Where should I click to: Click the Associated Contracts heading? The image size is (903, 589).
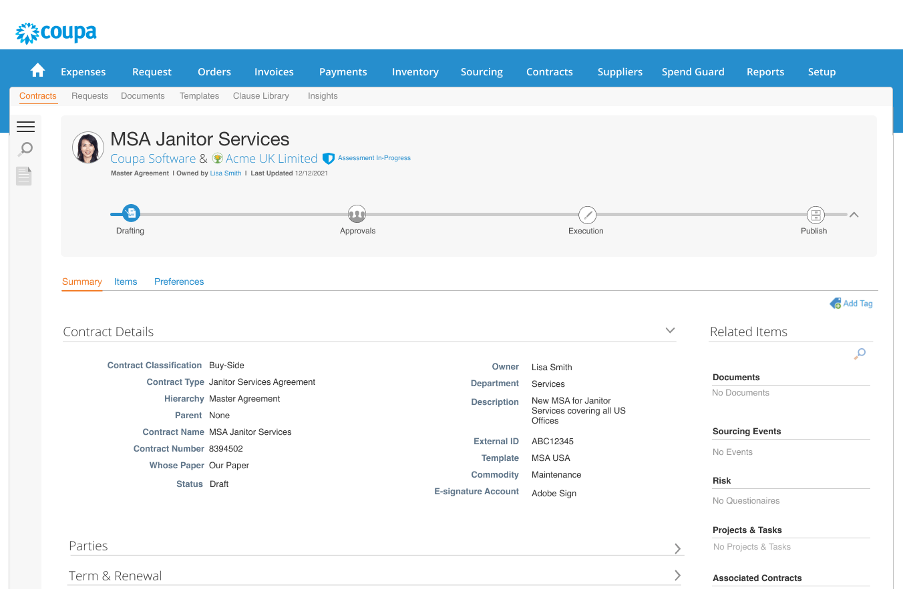click(x=757, y=578)
